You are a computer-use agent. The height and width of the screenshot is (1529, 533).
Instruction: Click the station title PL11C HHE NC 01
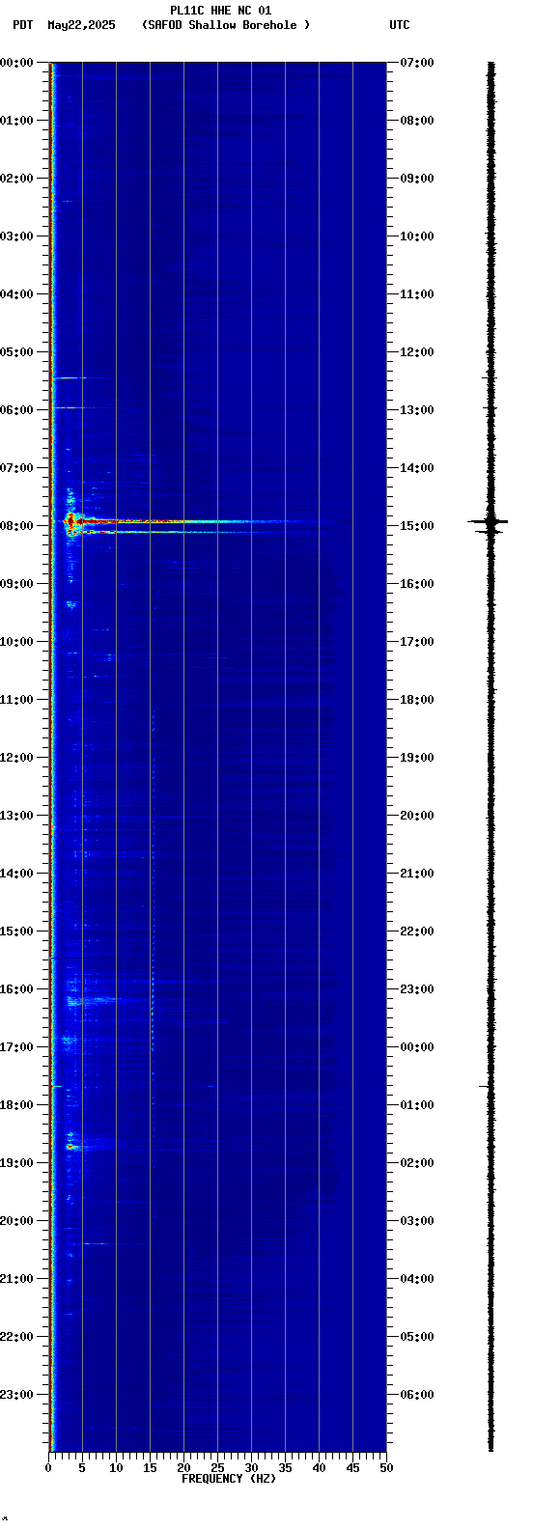click(221, 11)
